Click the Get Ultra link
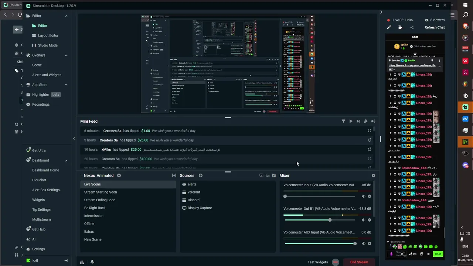This screenshot has width=473, height=266. click(39, 151)
